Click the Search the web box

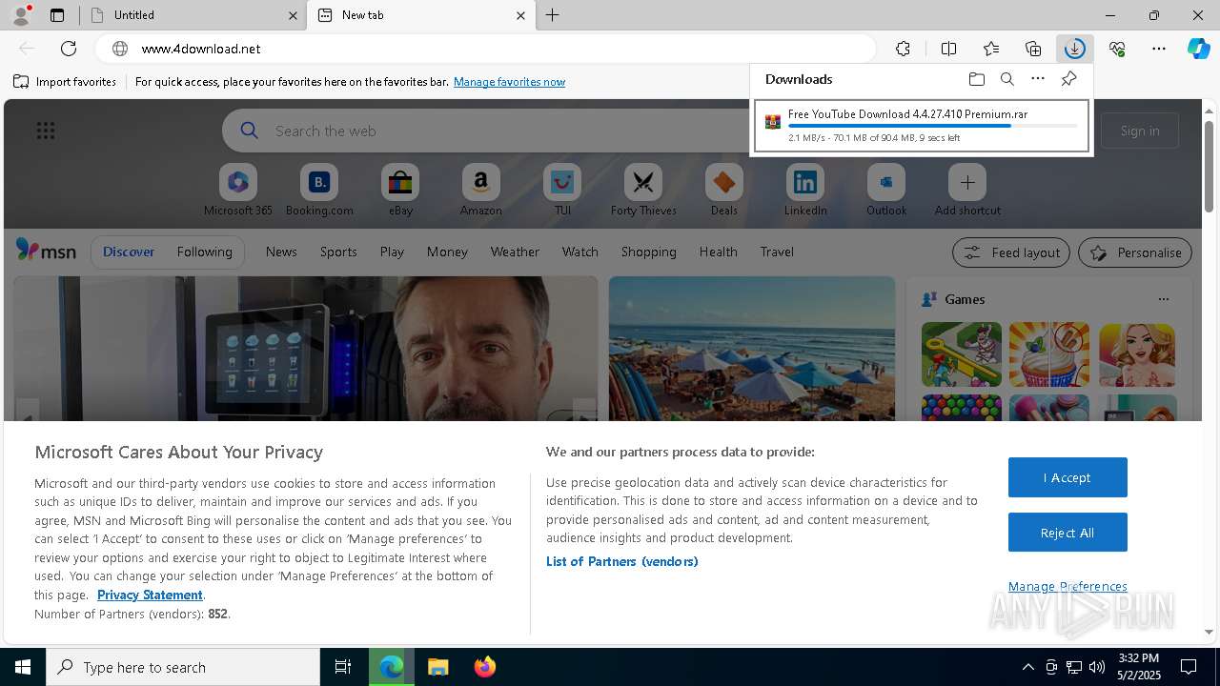coord(486,131)
